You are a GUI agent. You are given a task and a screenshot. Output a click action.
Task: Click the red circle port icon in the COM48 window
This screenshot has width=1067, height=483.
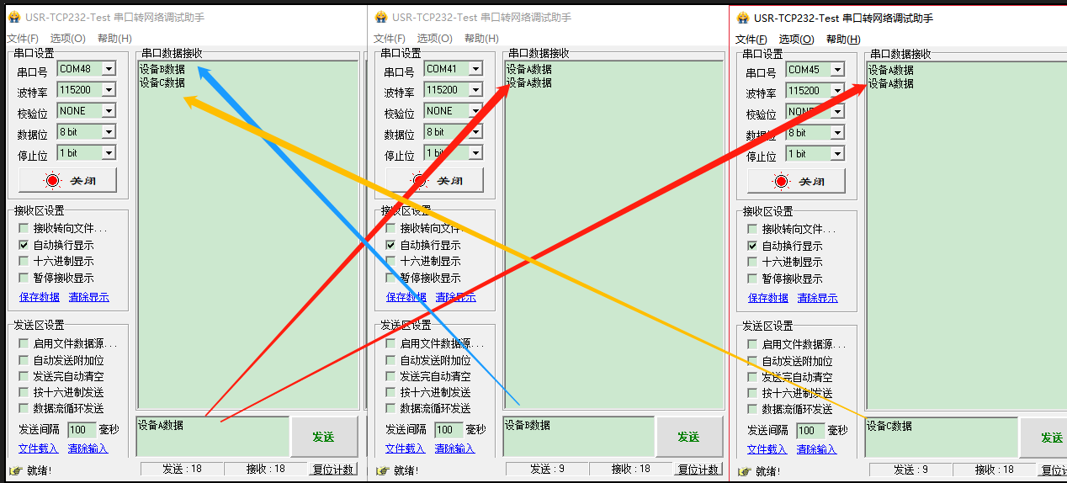click(x=54, y=180)
